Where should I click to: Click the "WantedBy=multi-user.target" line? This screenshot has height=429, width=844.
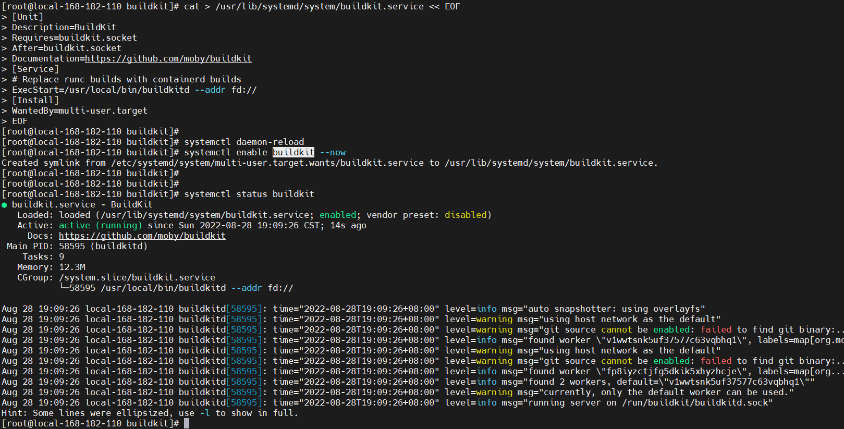(x=79, y=111)
